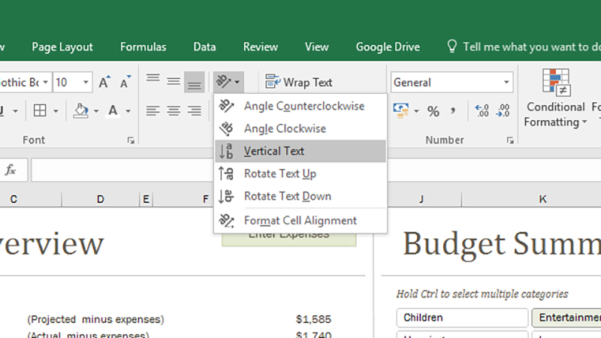This screenshot has width=601, height=338.
Task: Click the $1,585 value
Action: coord(313,319)
